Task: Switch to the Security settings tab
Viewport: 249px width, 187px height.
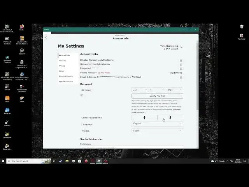Action: click(63, 61)
